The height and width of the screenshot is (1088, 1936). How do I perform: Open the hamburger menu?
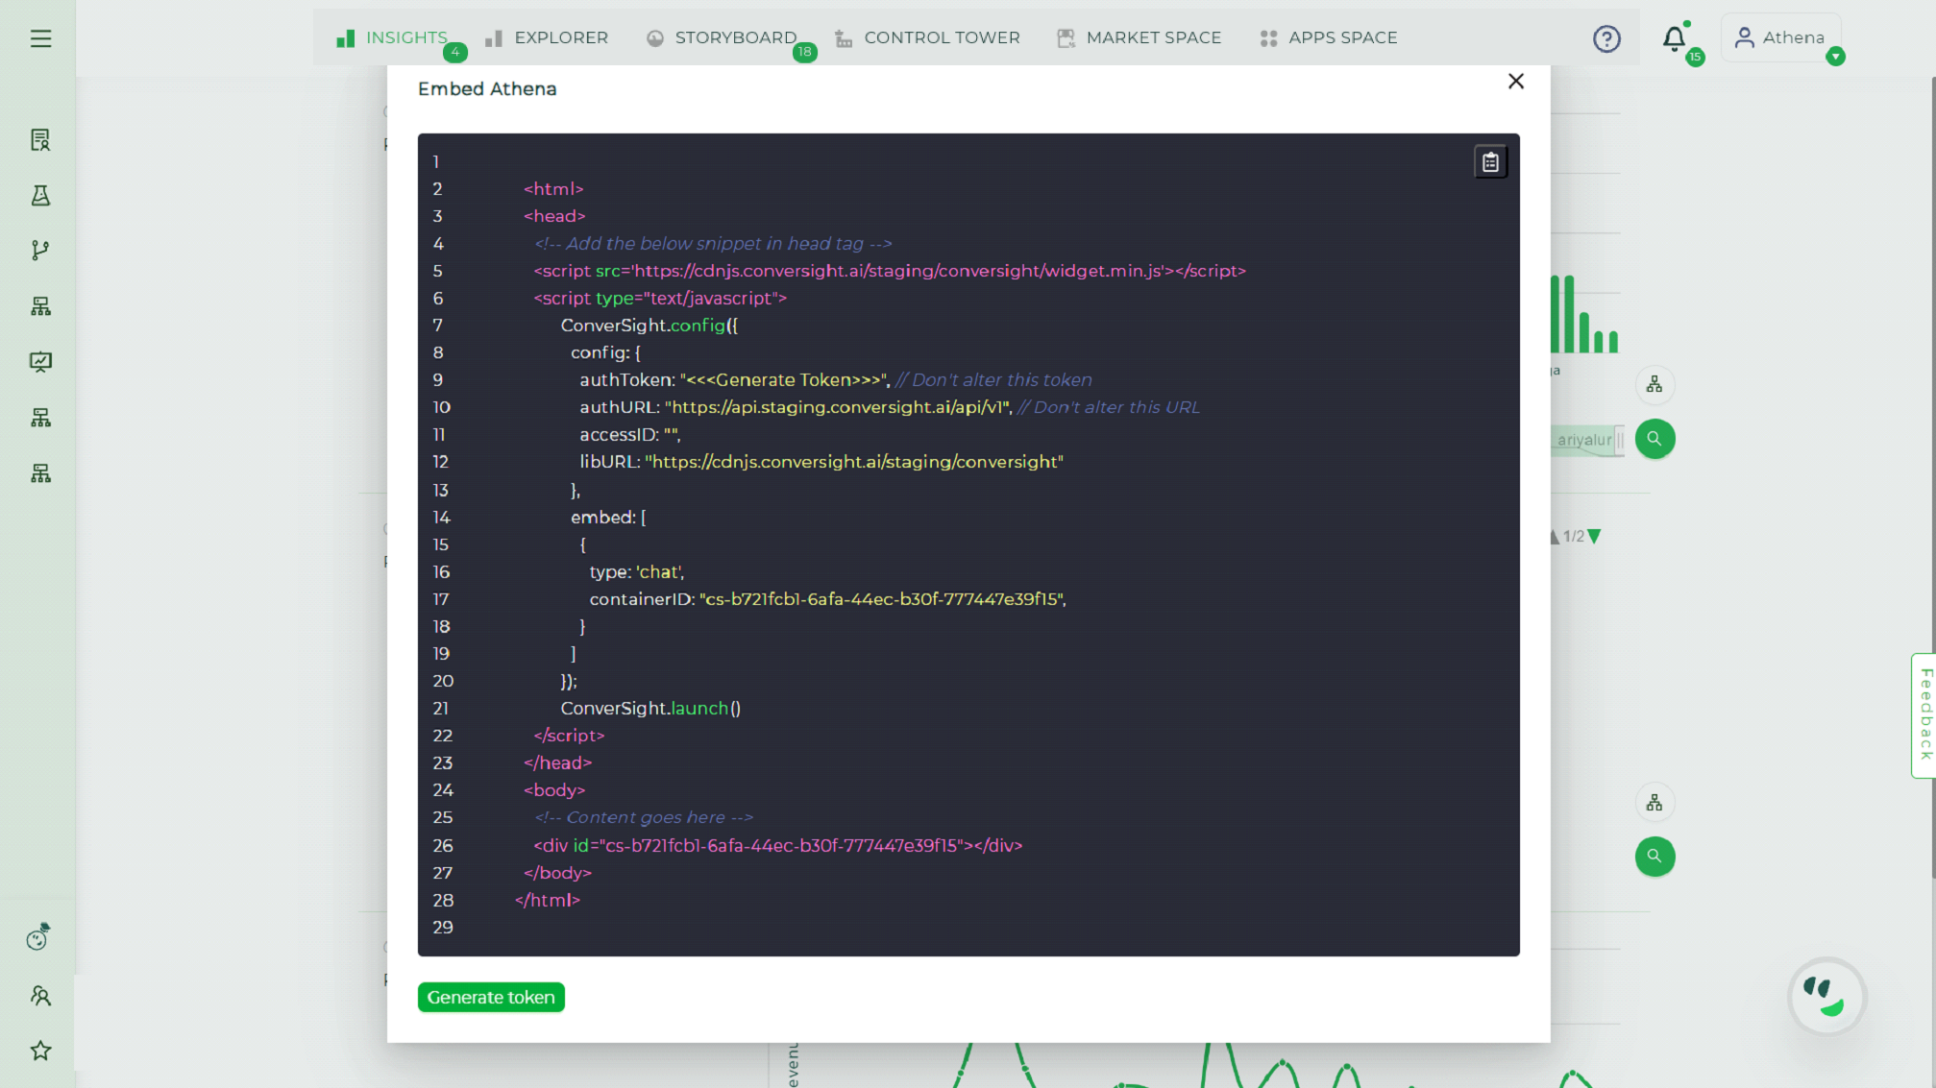coord(40,38)
